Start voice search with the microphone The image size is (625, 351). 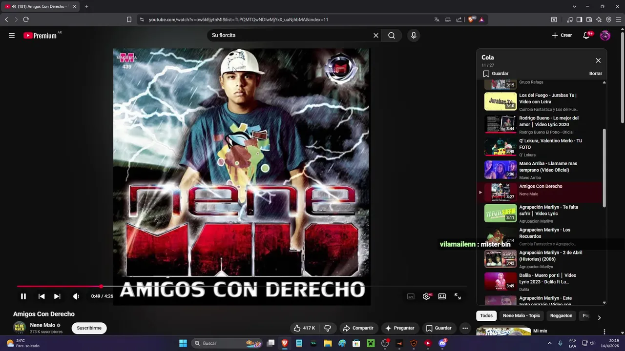point(414,35)
